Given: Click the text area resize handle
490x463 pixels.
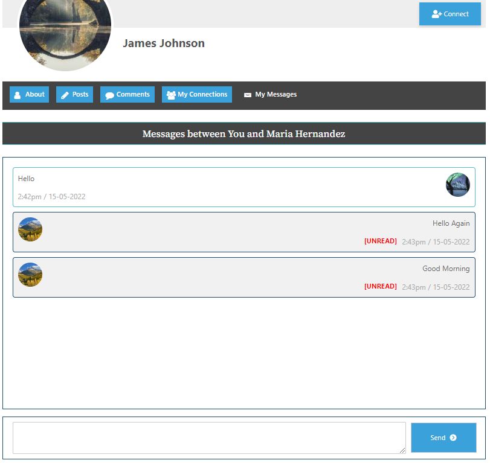Looking at the screenshot, I should [402, 450].
